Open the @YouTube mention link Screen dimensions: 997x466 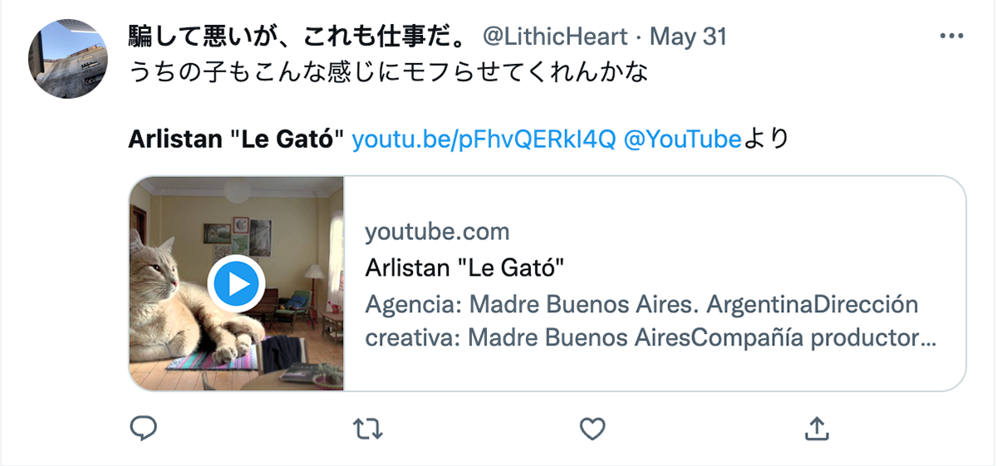tap(681, 140)
